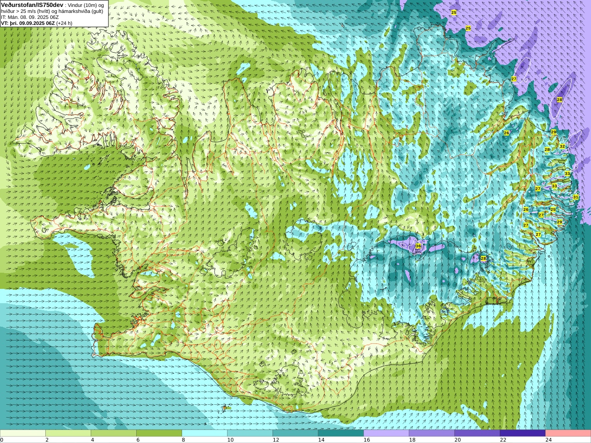This screenshot has height=443, width=591.
Task: Click the legend scale number 20
Action: (x=458, y=440)
